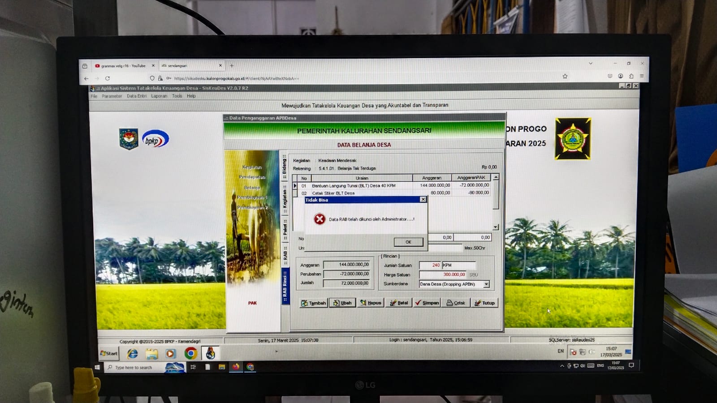Click the Batal button
The width and height of the screenshot is (717, 403).
(x=399, y=303)
